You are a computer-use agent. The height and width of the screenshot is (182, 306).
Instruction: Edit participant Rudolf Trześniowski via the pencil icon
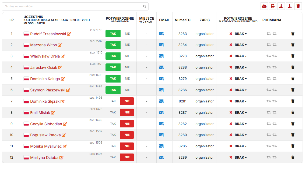point(69,34)
